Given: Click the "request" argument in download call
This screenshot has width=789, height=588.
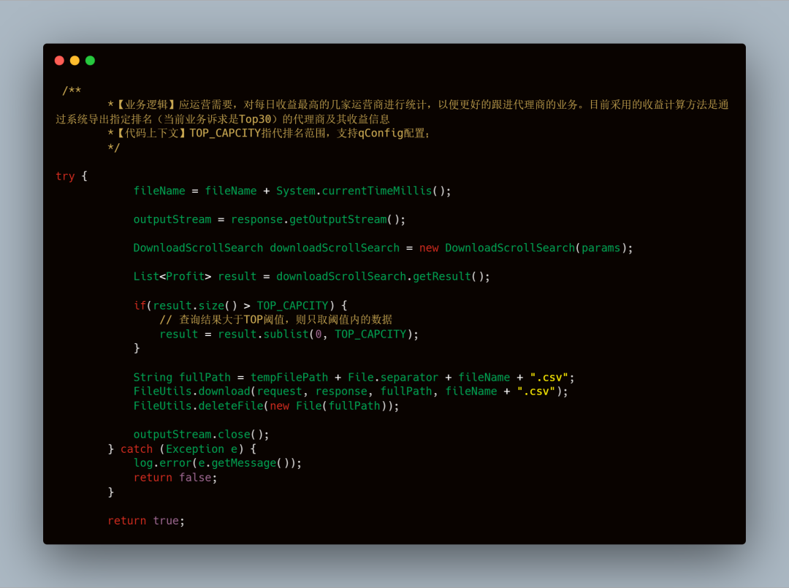Looking at the screenshot, I should tap(279, 392).
